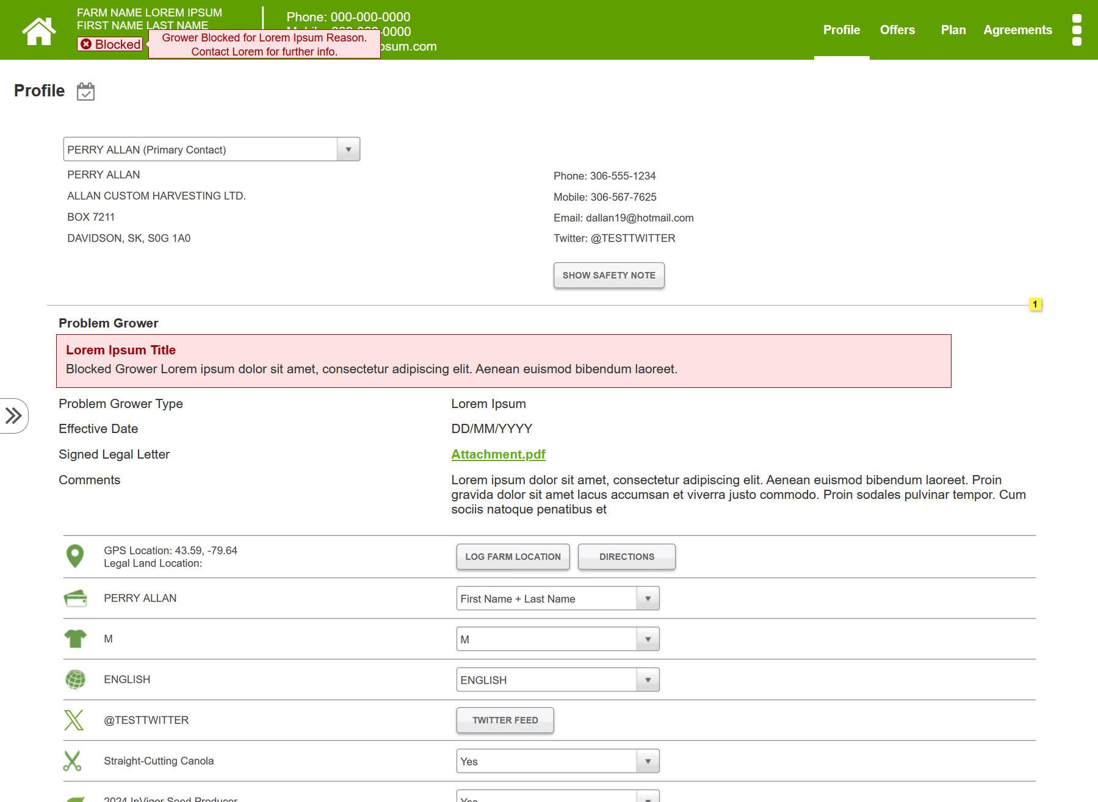1098x802 pixels.
Task: Click the home icon in header
Action: point(38,30)
